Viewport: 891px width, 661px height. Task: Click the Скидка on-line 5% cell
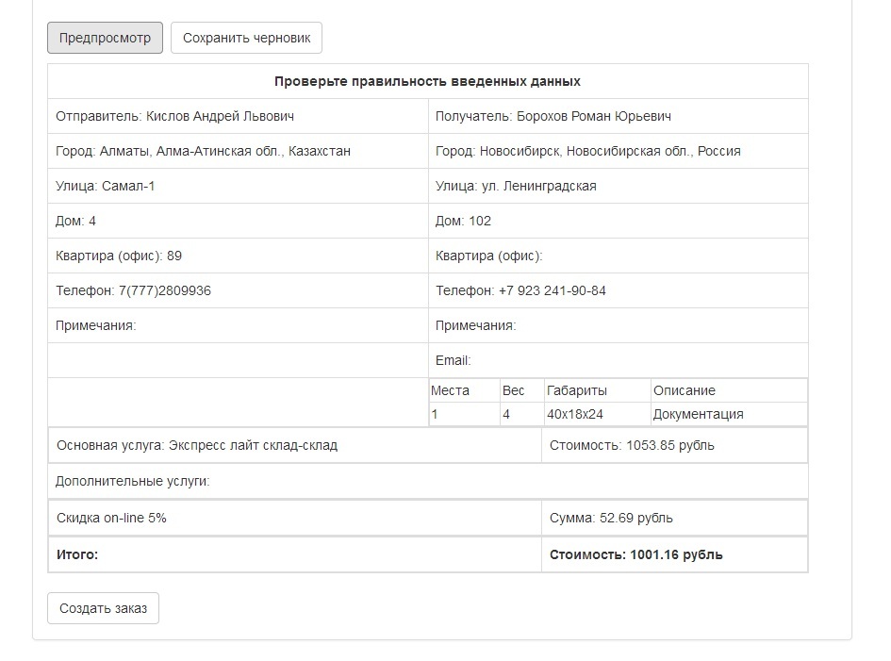(112, 518)
